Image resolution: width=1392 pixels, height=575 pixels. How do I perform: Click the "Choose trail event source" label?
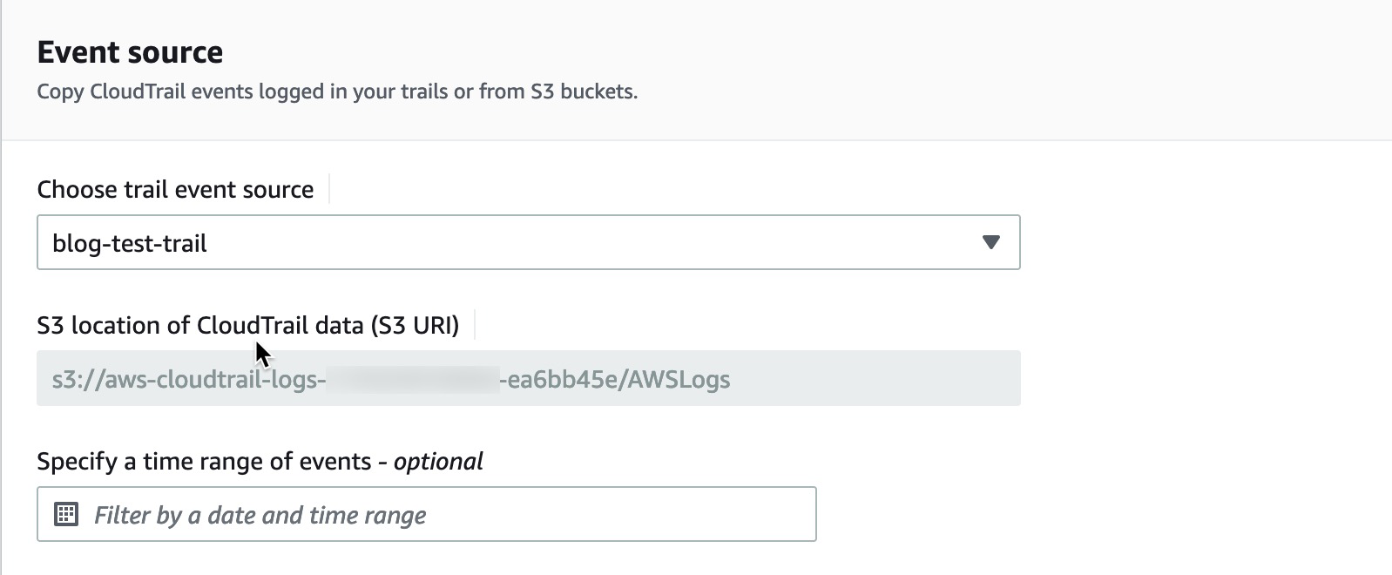tap(175, 189)
